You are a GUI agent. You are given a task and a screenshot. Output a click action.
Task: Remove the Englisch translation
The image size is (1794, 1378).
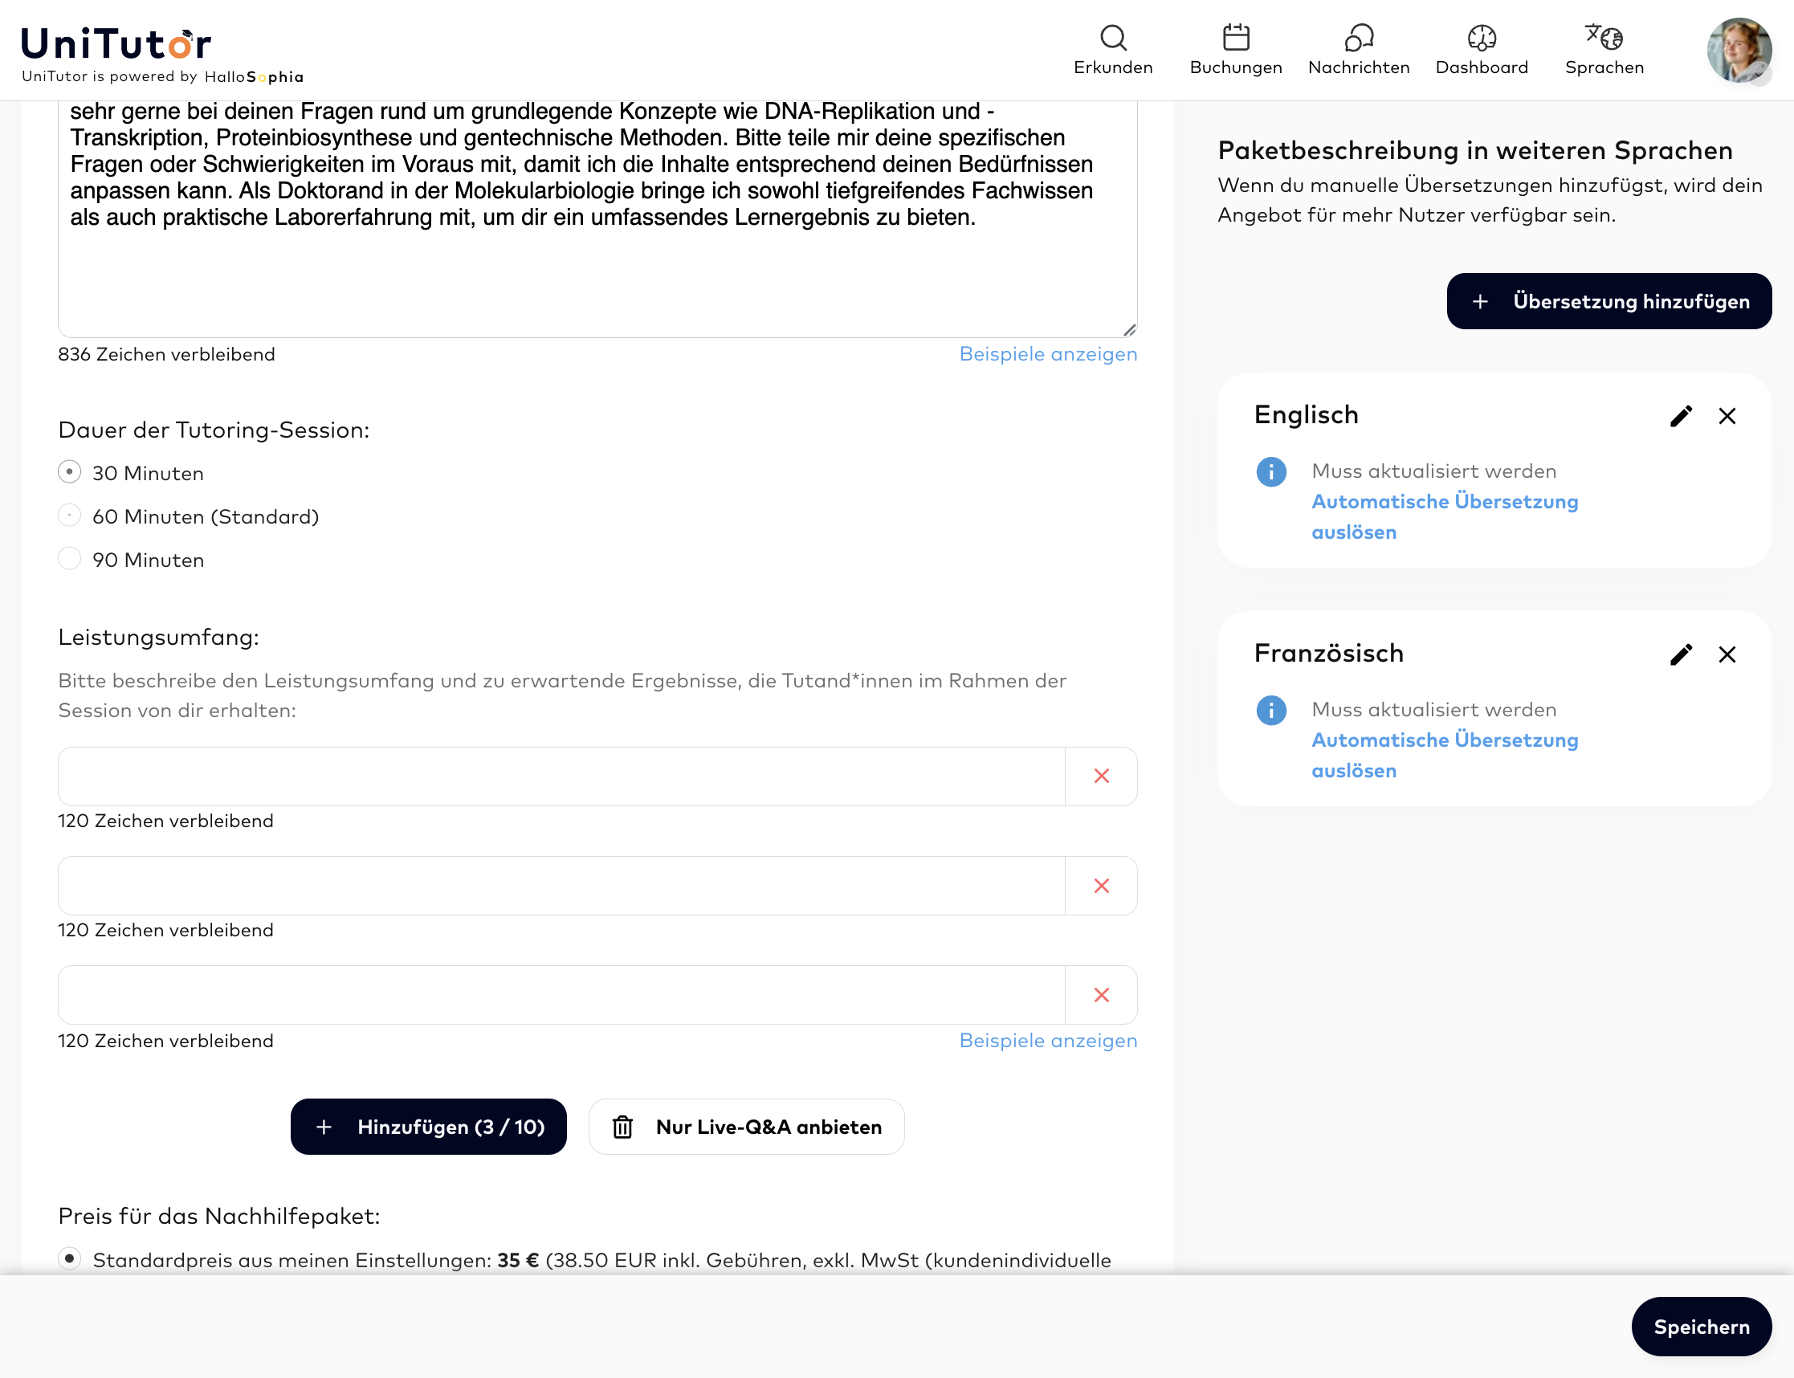pos(1727,416)
